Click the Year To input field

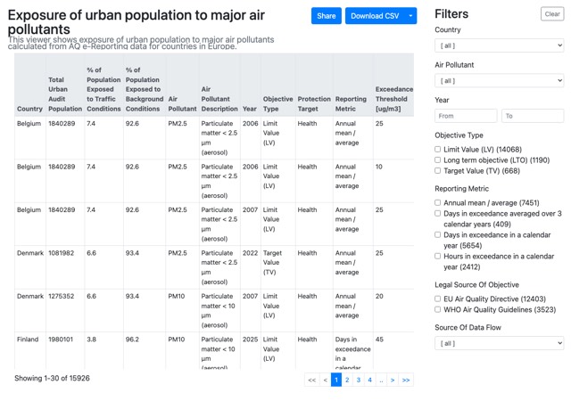click(x=533, y=116)
